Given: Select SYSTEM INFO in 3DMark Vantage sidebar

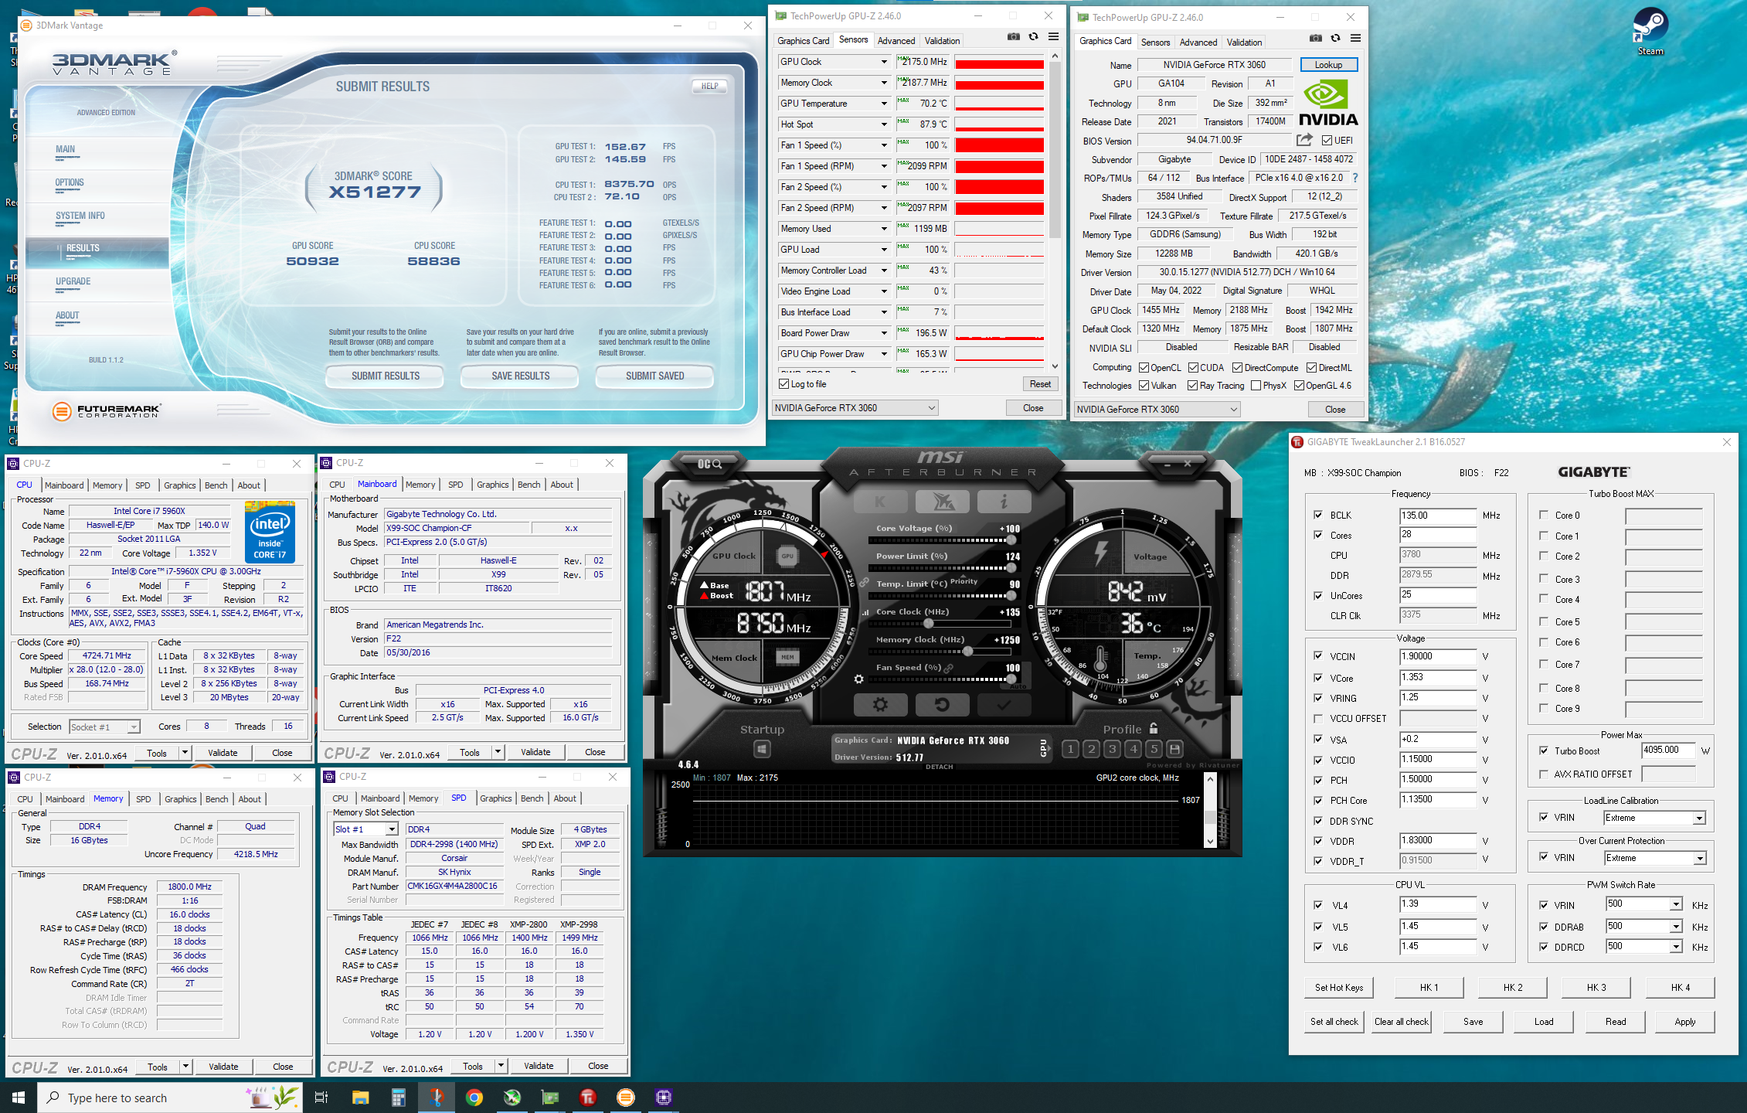Looking at the screenshot, I should point(80,216).
